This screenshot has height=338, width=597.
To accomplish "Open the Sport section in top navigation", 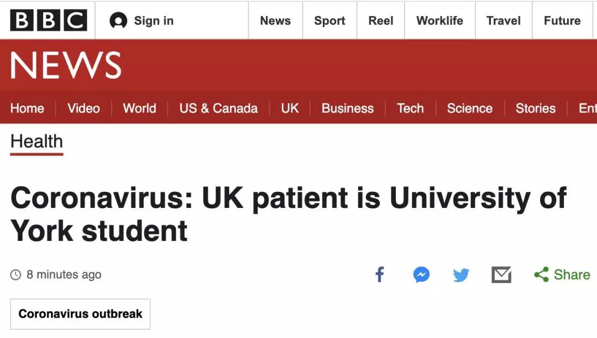I will click(329, 20).
